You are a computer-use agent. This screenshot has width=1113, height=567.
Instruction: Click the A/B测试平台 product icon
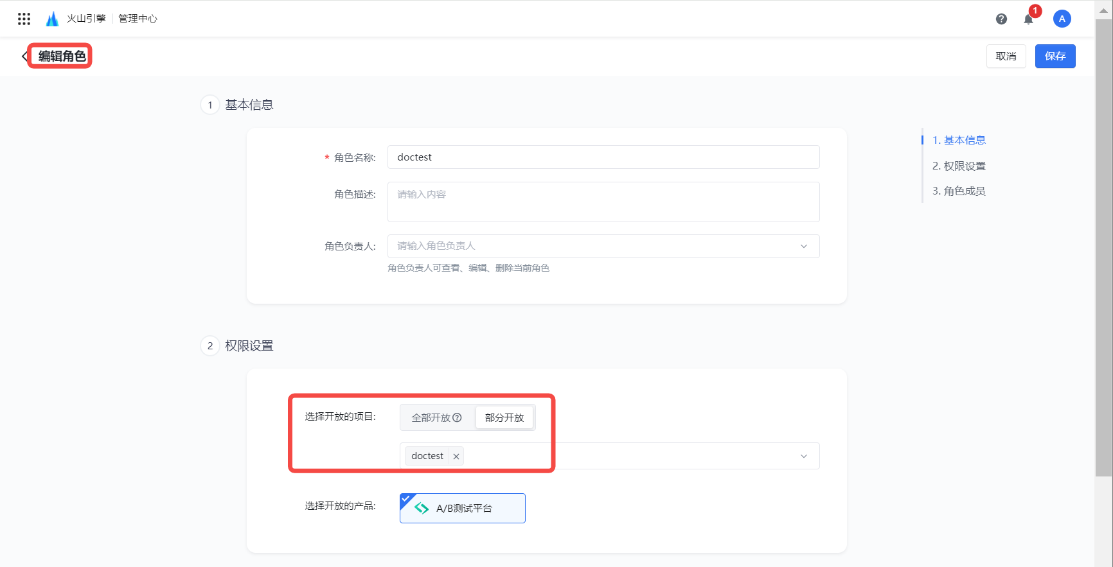422,508
